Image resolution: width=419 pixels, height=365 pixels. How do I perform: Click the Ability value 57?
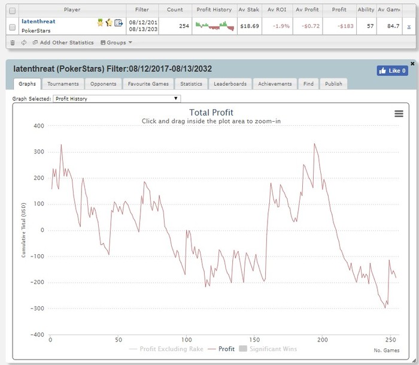point(370,26)
